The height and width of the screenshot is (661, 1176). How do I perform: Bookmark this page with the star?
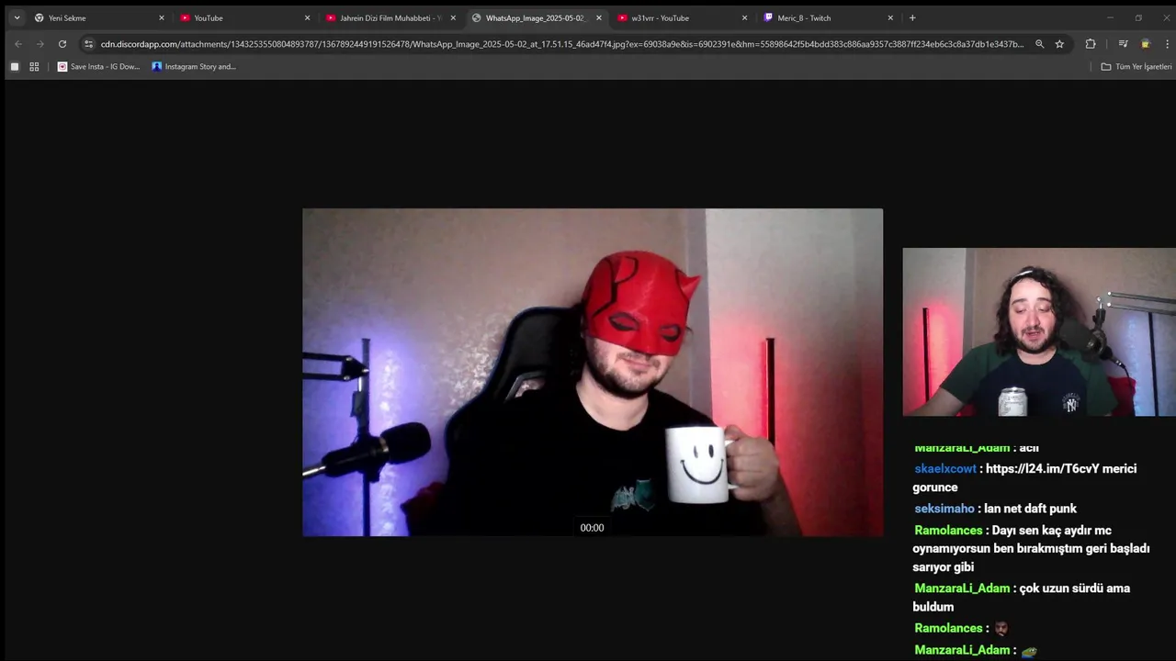1059,43
